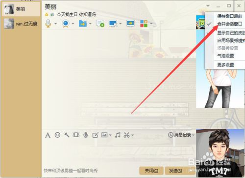
Task: Click the 场景秀设置 menu entry
Action: pyautogui.click(x=227, y=48)
